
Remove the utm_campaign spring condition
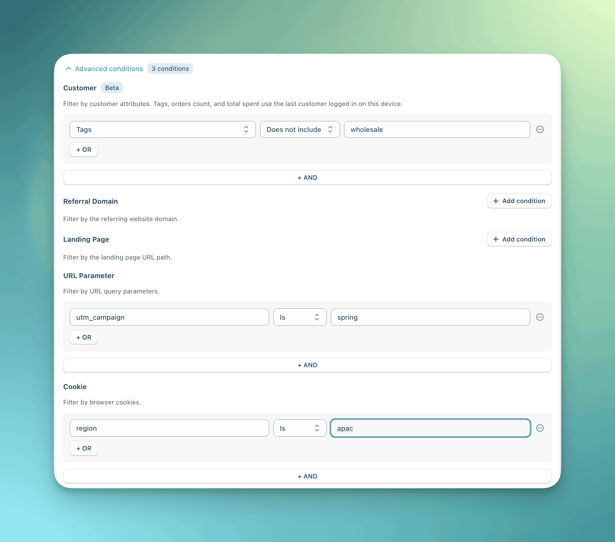(x=540, y=317)
